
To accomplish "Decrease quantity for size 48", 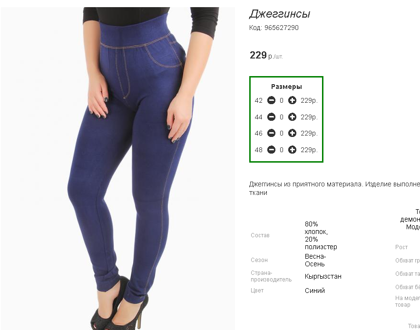I will pos(271,150).
